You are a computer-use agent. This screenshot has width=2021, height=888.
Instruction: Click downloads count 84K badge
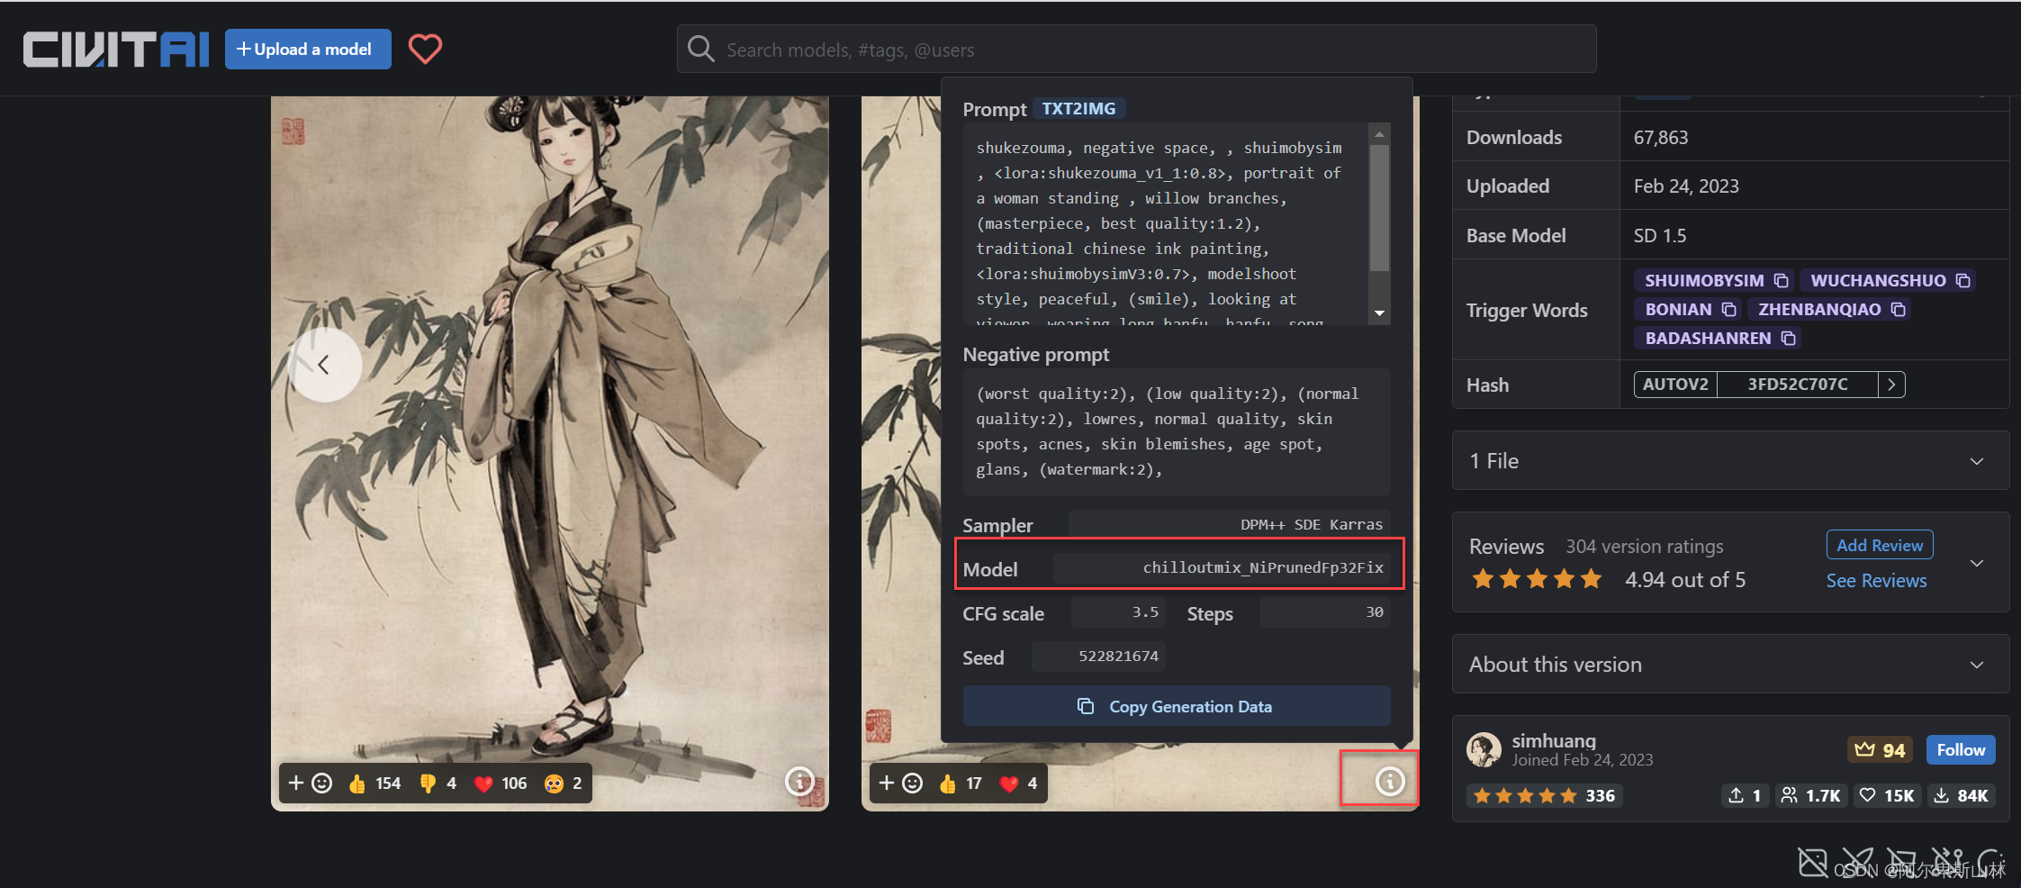pyautogui.click(x=1961, y=795)
